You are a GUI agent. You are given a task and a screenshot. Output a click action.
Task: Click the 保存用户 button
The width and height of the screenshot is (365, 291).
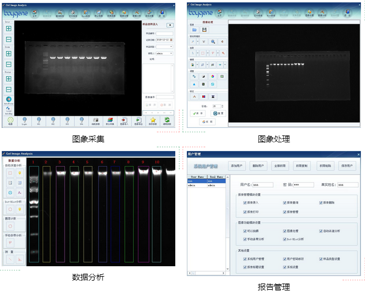[347, 166]
